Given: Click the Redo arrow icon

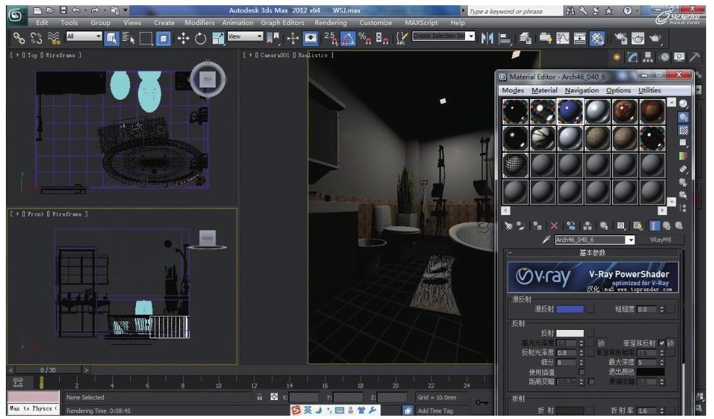Looking at the screenshot, I should (x=95, y=10).
